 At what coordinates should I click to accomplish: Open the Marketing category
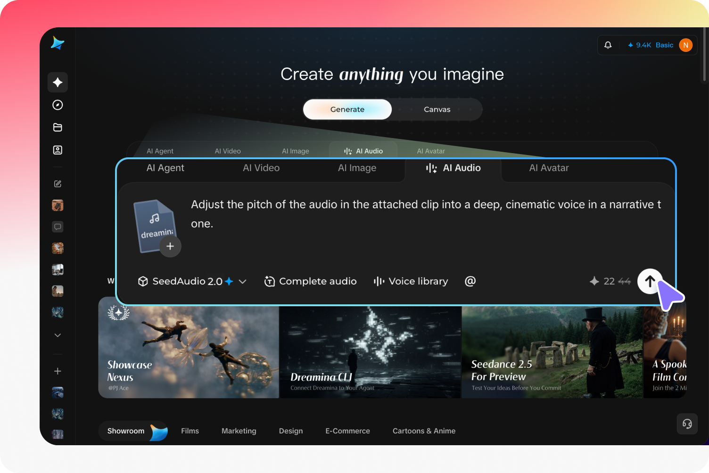tap(239, 431)
